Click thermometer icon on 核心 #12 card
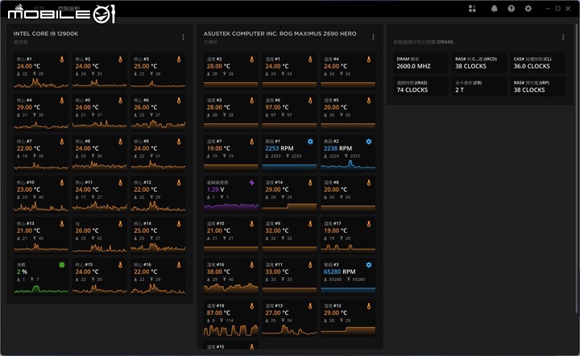Image resolution: width=580 pixels, height=356 pixels. click(x=179, y=182)
